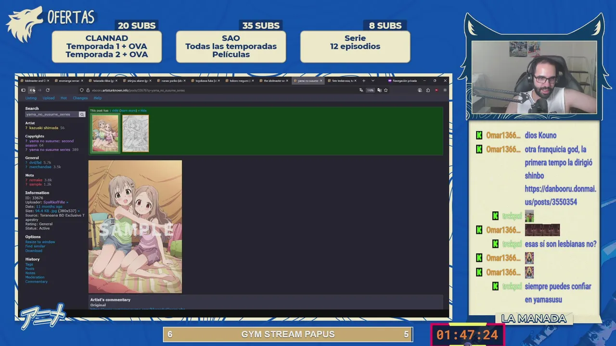This screenshot has width=616, height=346.
Task: Click the danbooru.donmai.us link in chat
Action: 561,196
